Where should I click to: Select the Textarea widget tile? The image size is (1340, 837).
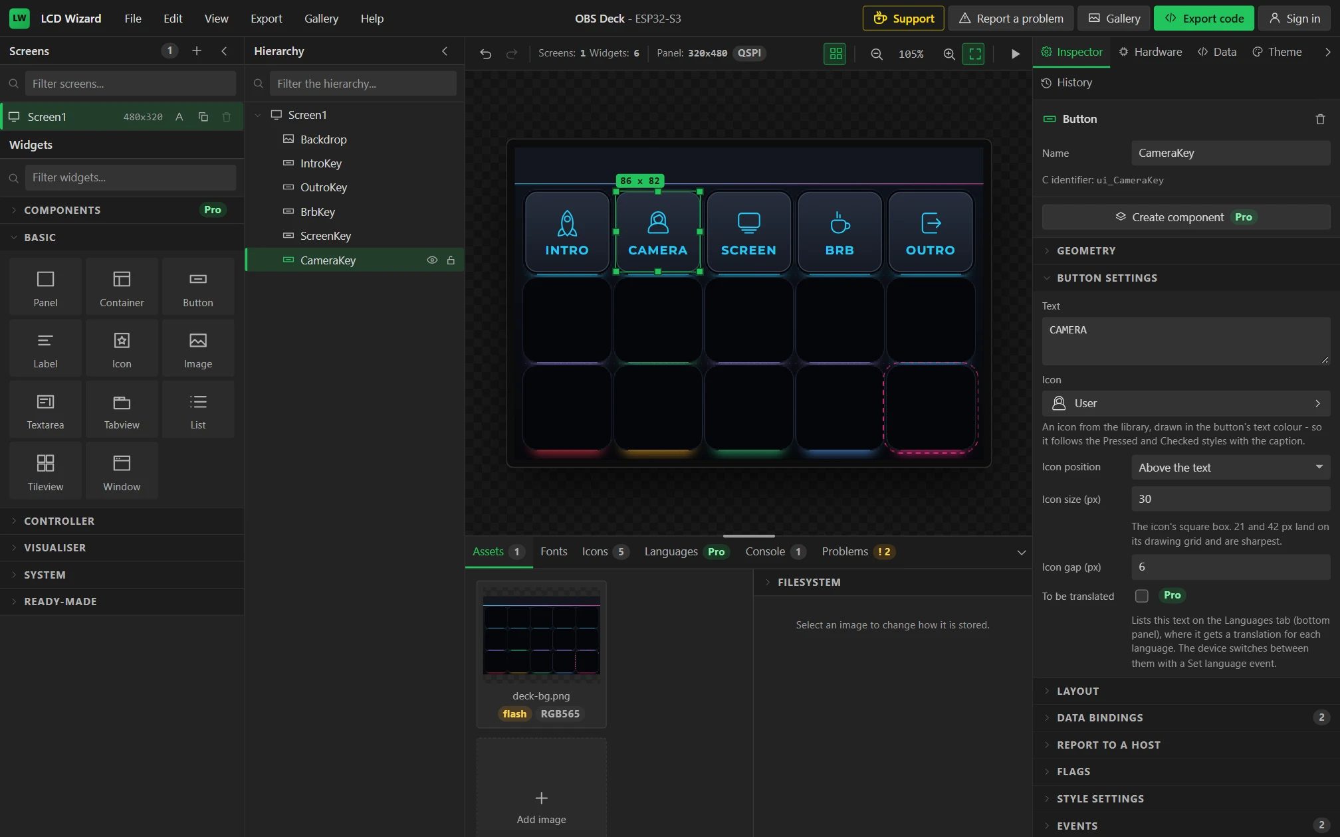pos(45,410)
